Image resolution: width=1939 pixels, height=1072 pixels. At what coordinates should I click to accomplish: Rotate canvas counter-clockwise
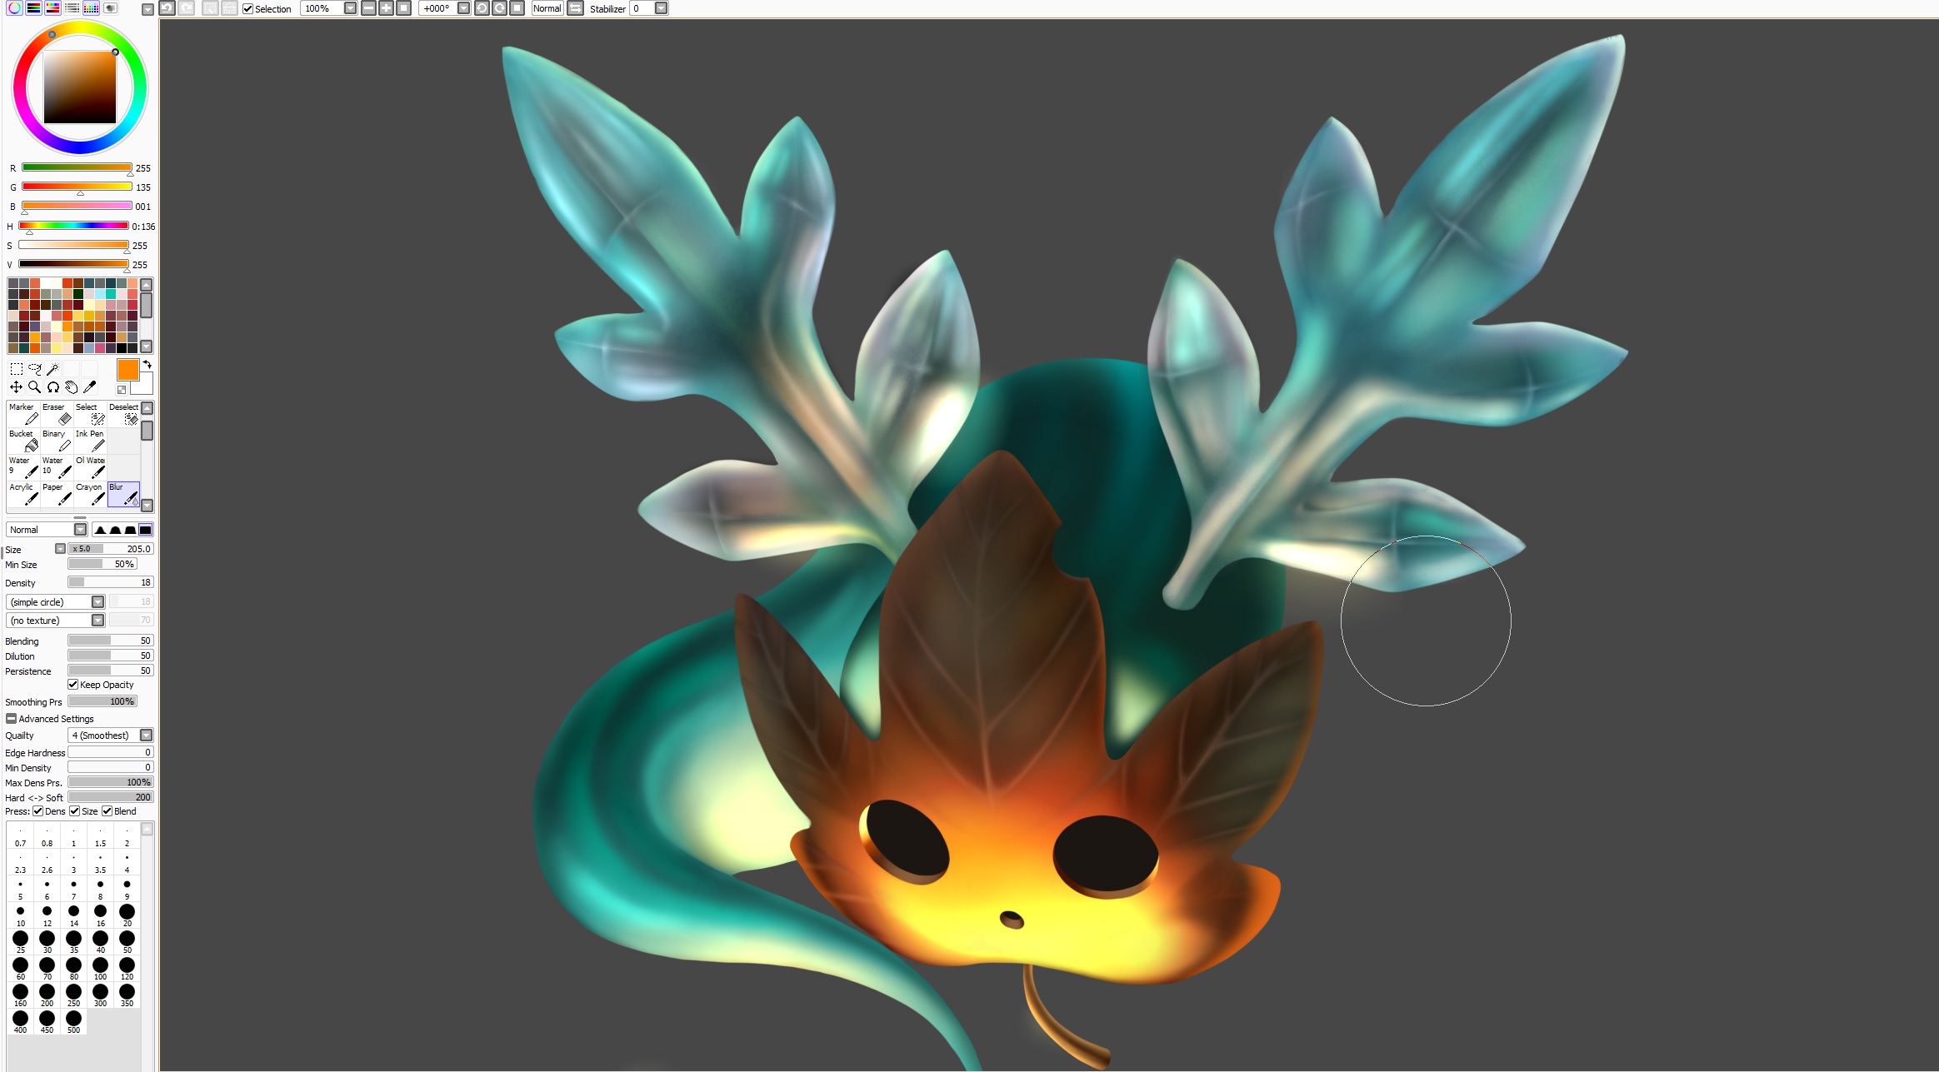pyautogui.click(x=482, y=8)
